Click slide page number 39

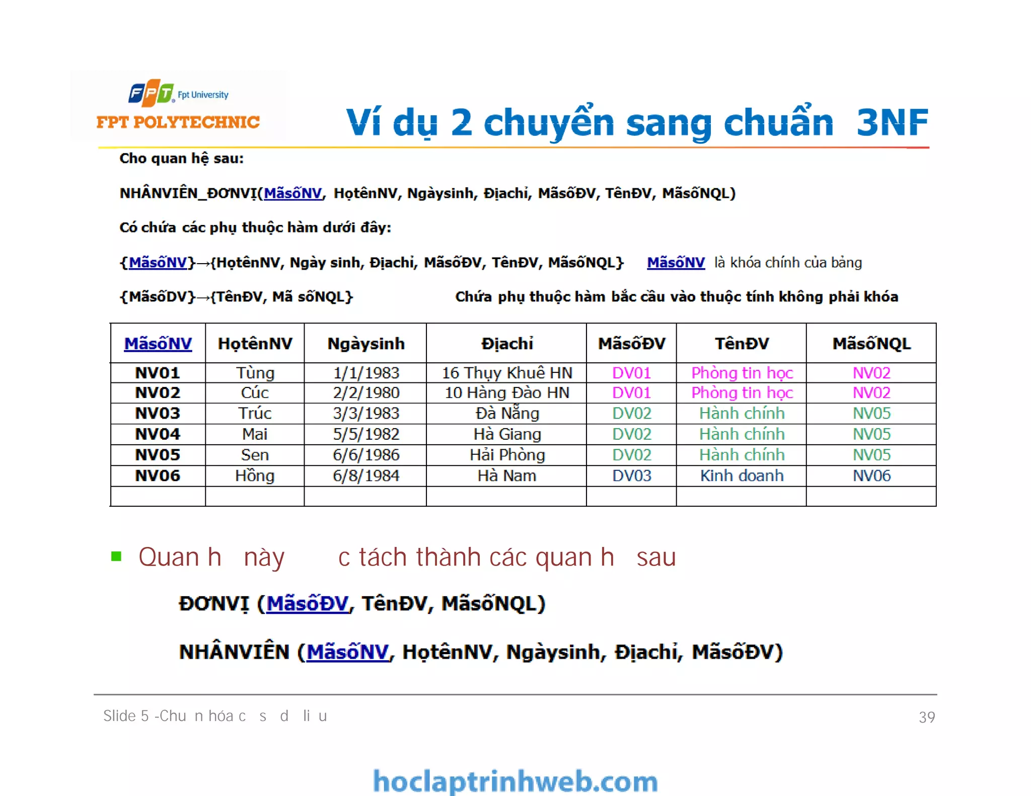pos(927,717)
